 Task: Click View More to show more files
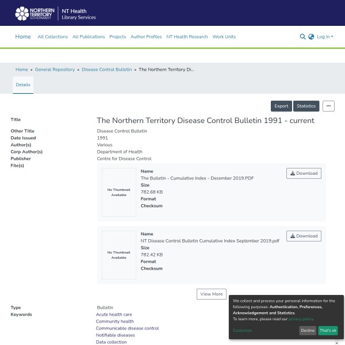211,294
